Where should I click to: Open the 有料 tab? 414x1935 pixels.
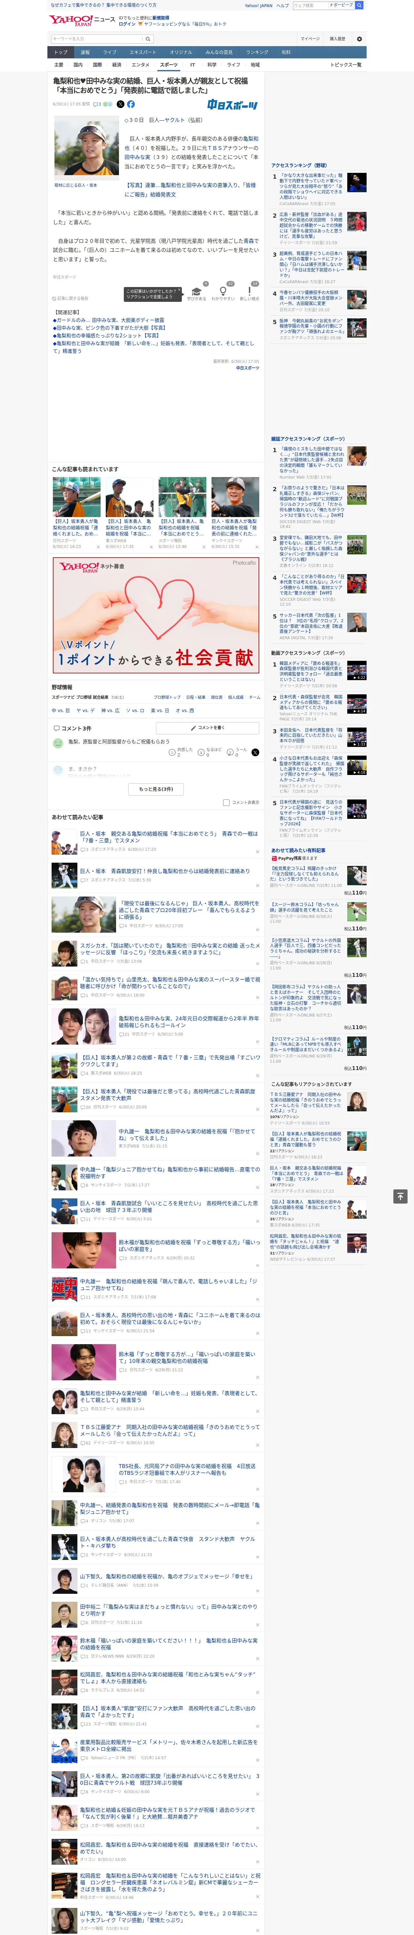286,53
